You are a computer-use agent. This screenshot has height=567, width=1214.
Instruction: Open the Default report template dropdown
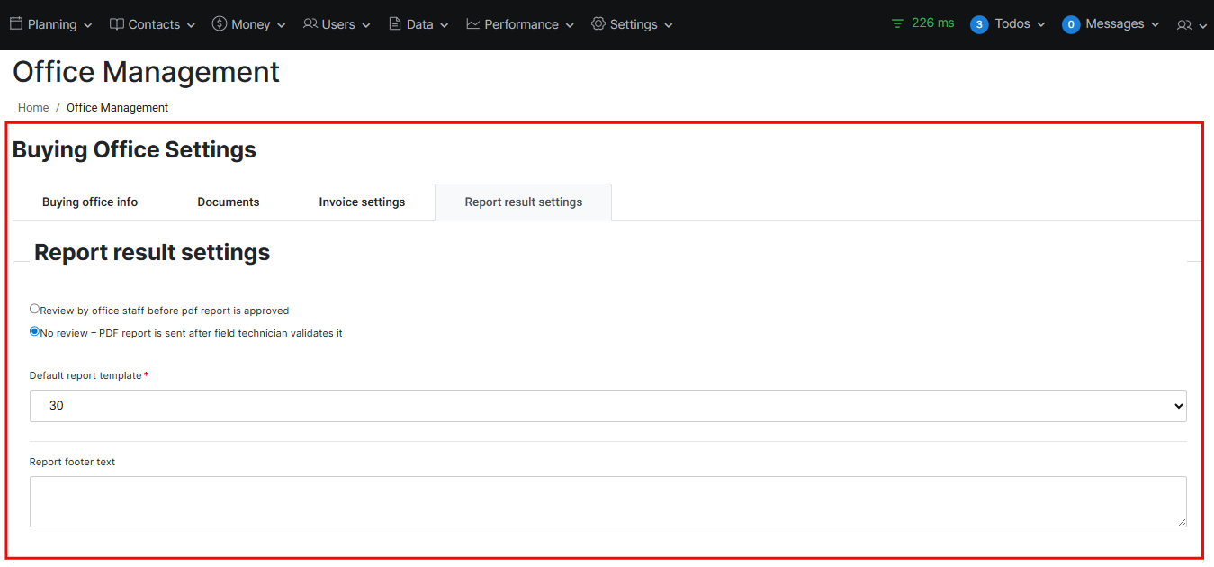(x=607, y=406)
